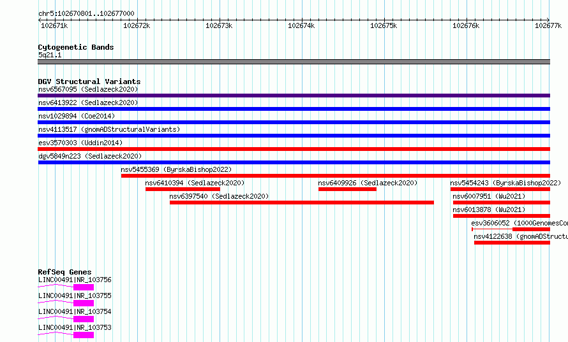Click the DGV Structural Variants track title
Screen dimensions: 568x342
[89, 82]
